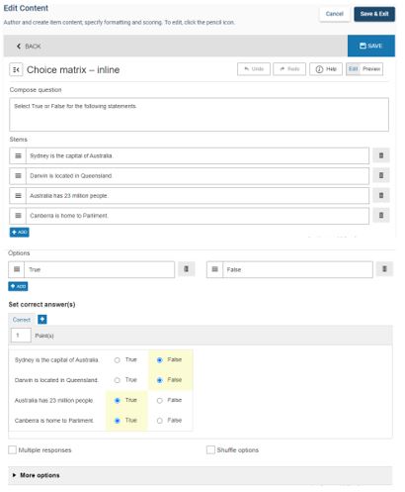Add alternate correct answer with plus icon
Viewport: 405px width, 492px height.
[42, 319]
